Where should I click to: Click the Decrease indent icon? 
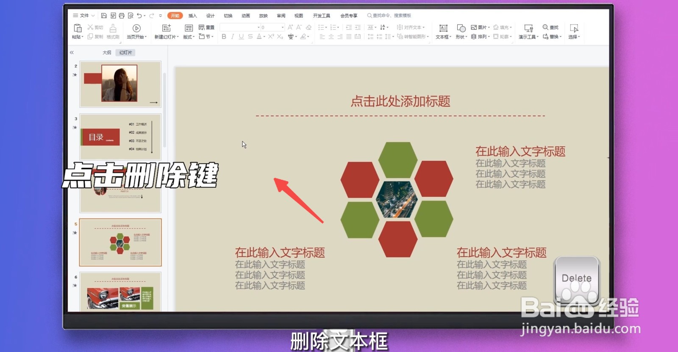coord(349,27)
